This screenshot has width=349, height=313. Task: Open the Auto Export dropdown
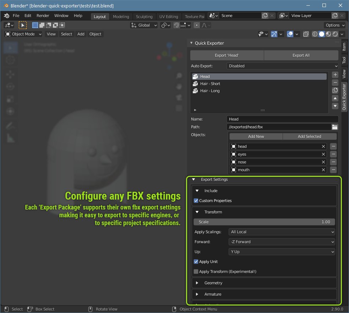pos(283,66)
